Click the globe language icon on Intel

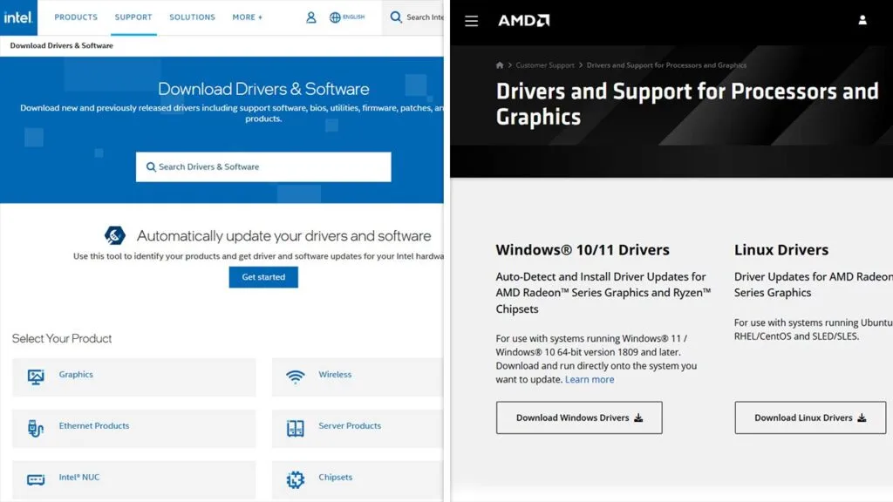click(x=335, y=17)
